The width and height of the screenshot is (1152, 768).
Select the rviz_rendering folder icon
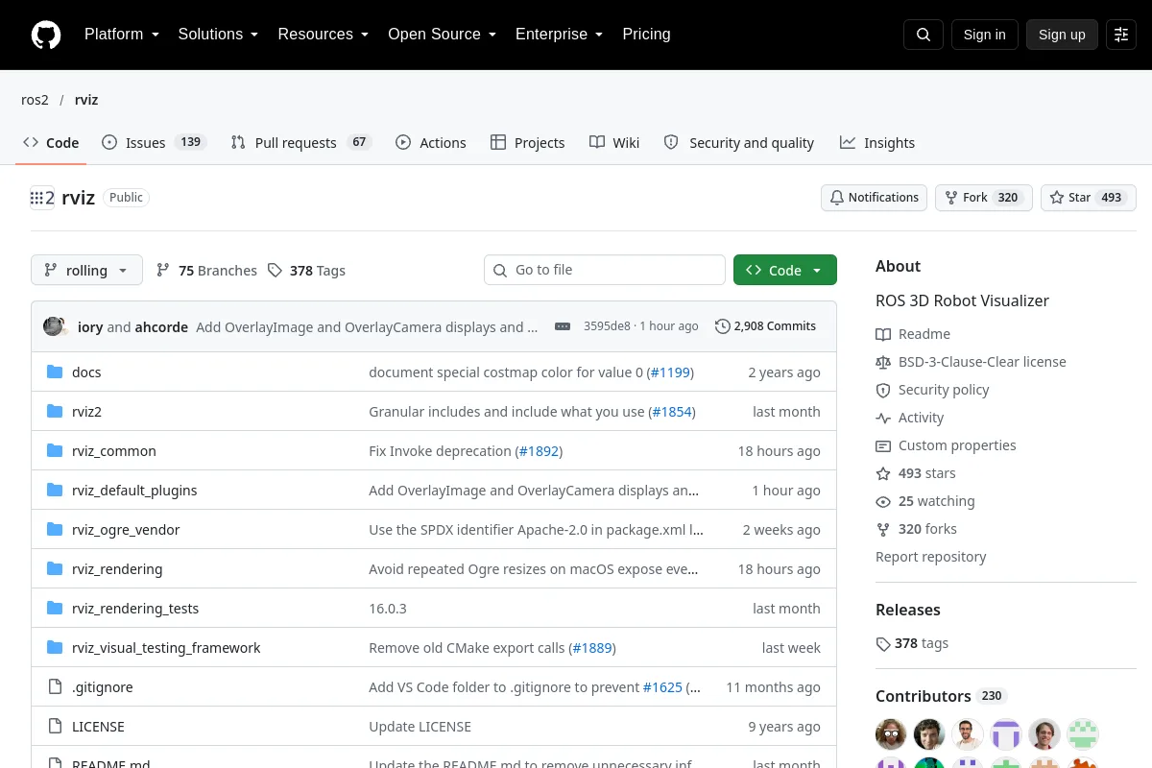[x=55, y=569]
